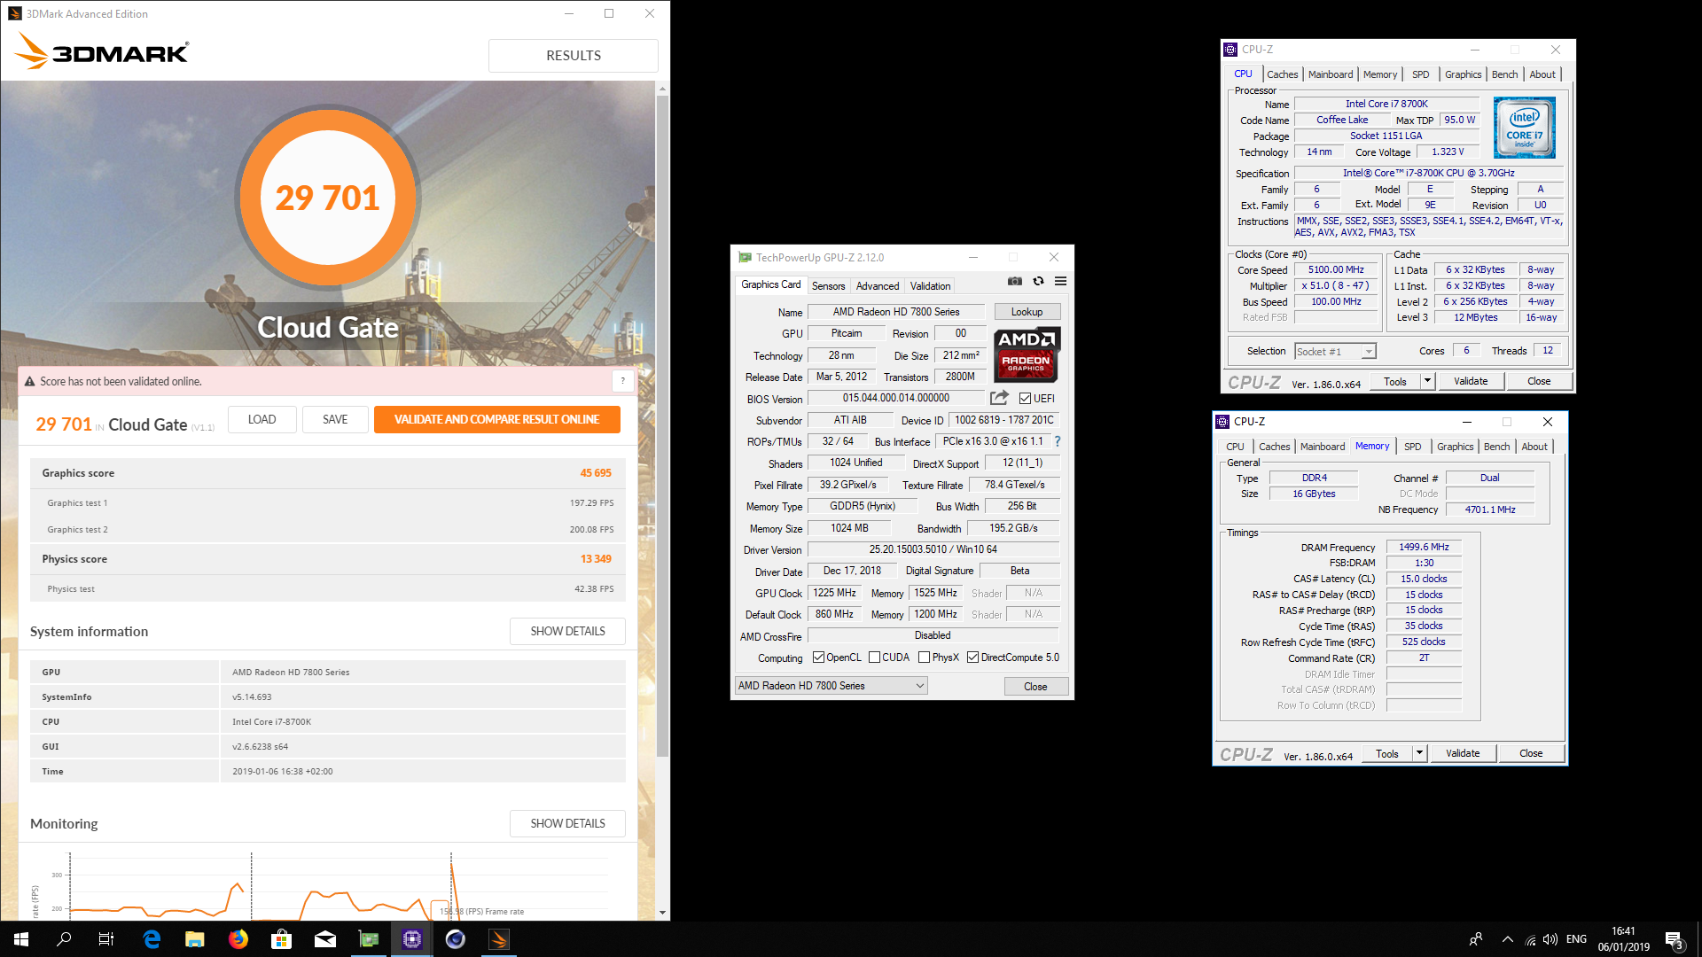Open SPD tab in lower CPU-Z window
Screen dimensions: 1702x957
(1413, 447)
